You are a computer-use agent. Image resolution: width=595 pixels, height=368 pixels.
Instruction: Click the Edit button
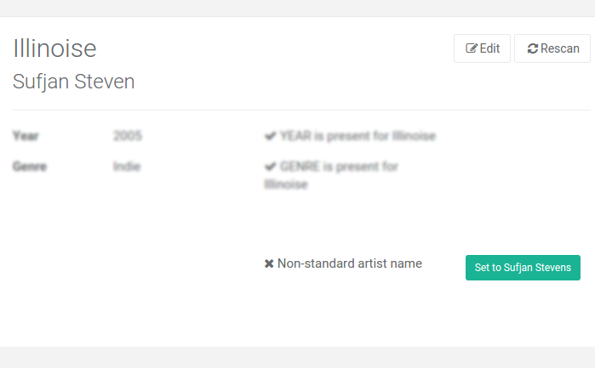tap(482, 48)
